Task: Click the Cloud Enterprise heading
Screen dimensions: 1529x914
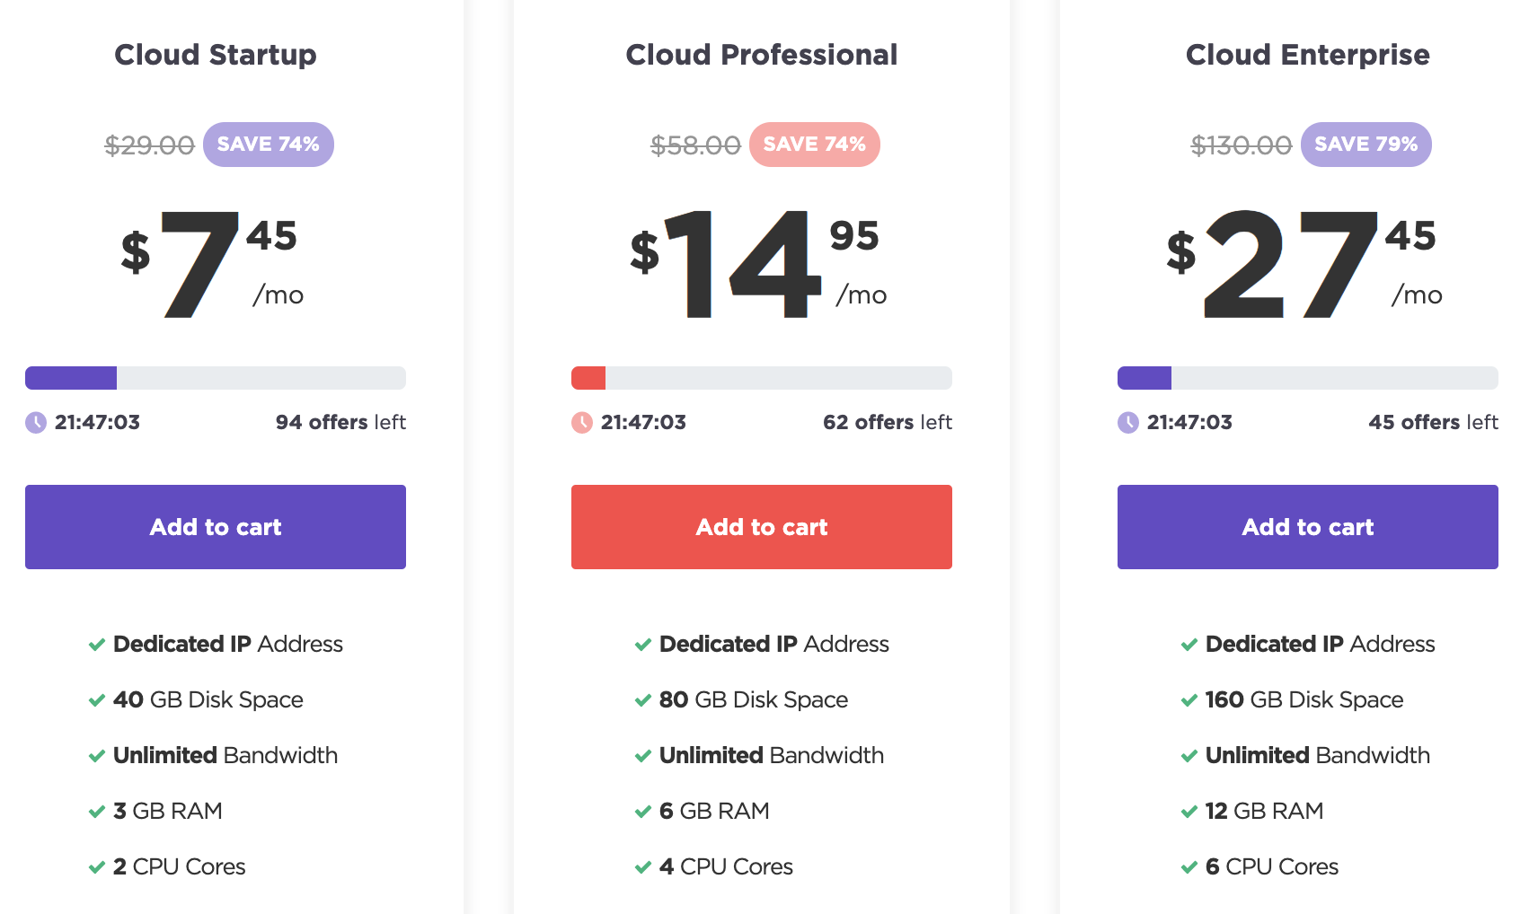Action: pos(1308,55)
